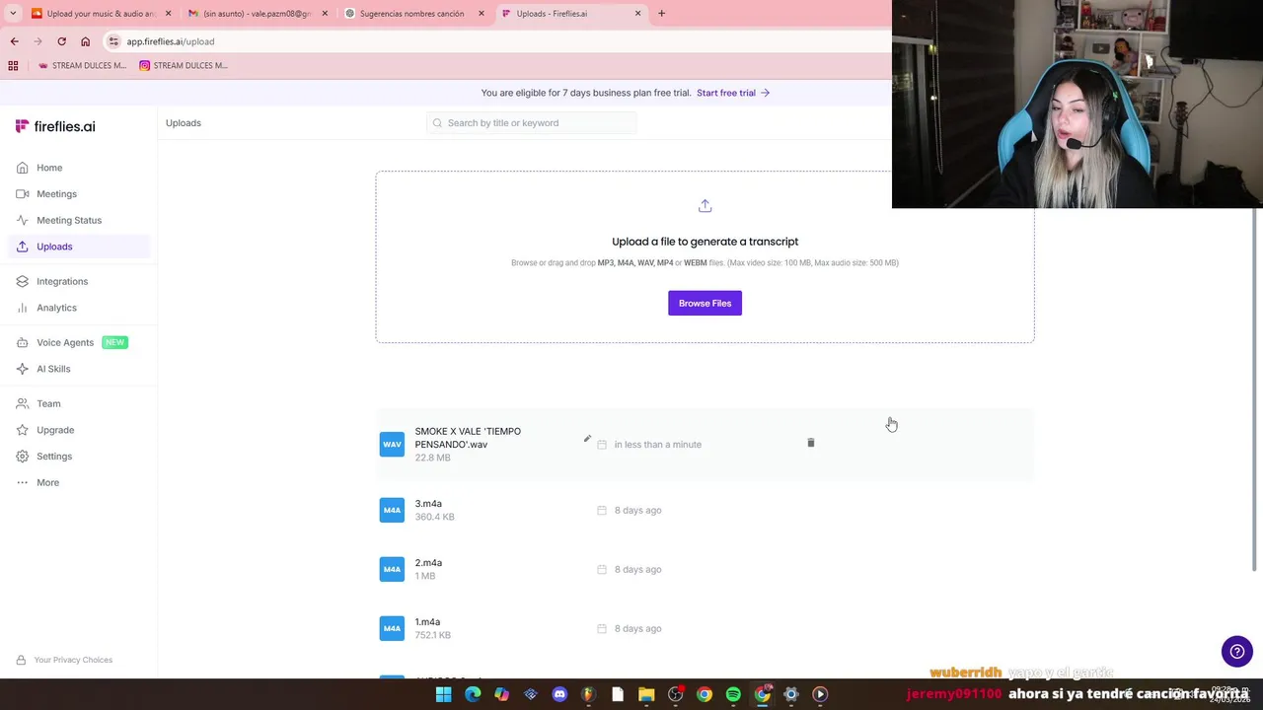The width and height of the screenshot is (1263, 710).
Task: Open OBS Studio from taskbar
Action: coord(675,694)
